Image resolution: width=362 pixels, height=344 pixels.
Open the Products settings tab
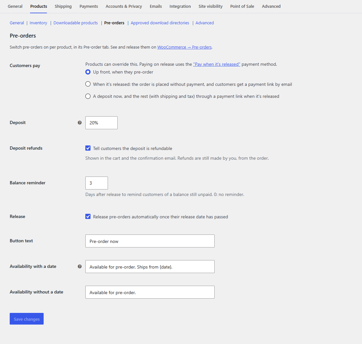(x=38, y=6)
